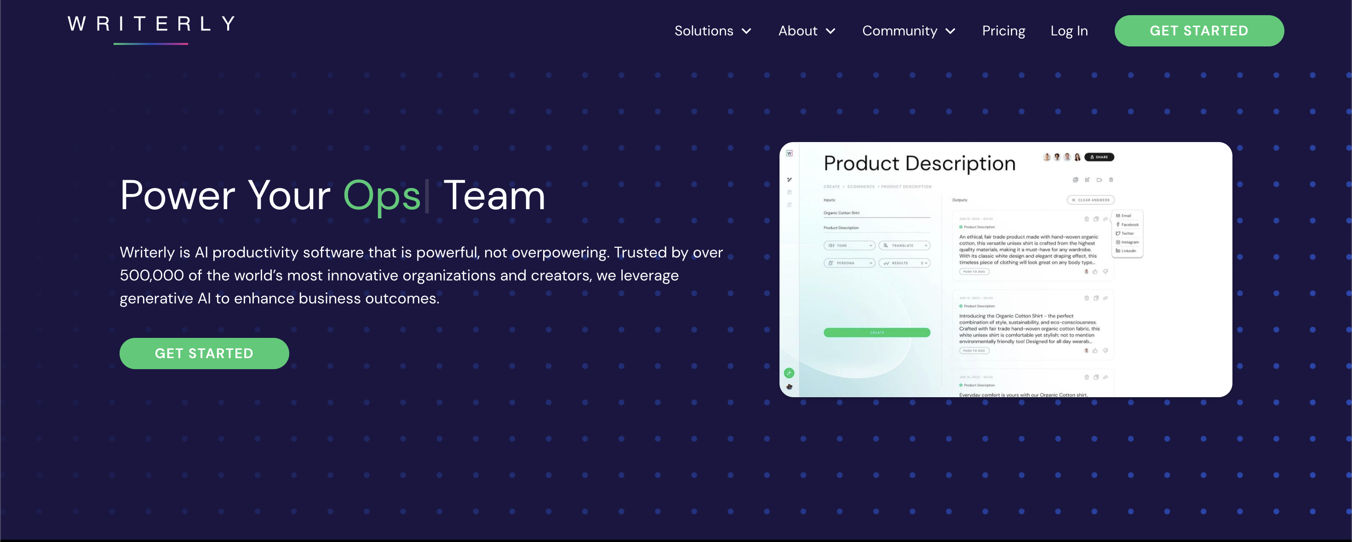
Task: Click the SHARE button in the preview
Action: click(1099, 157)
